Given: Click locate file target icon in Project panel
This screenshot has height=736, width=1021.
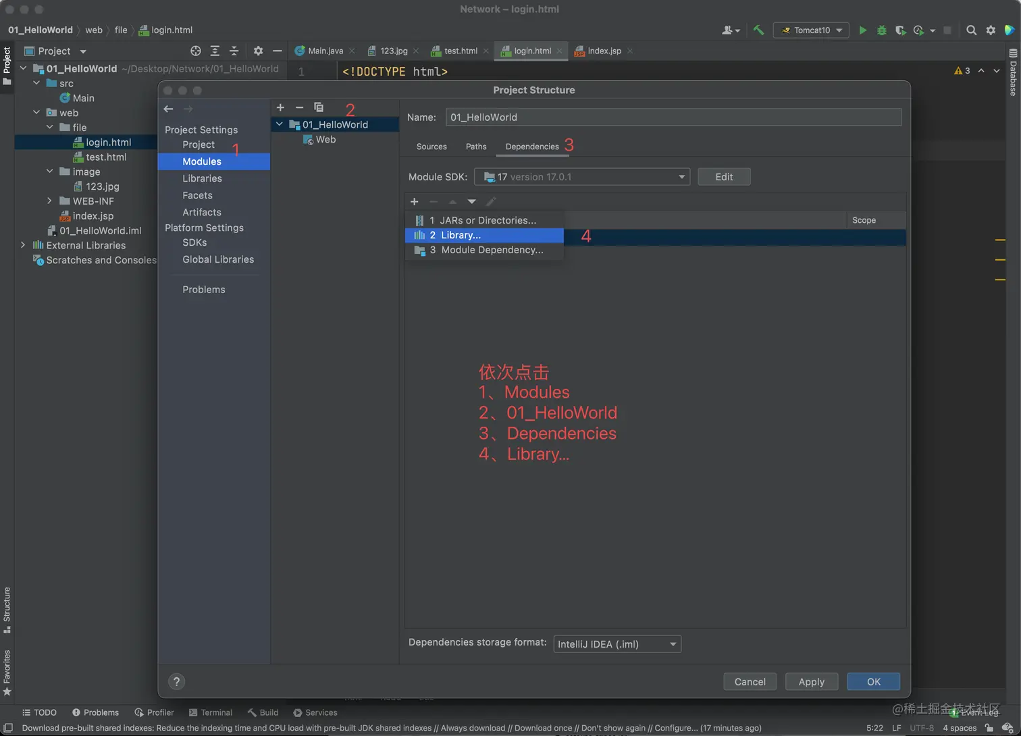Looking at the screenshot, I should [196, 51].
